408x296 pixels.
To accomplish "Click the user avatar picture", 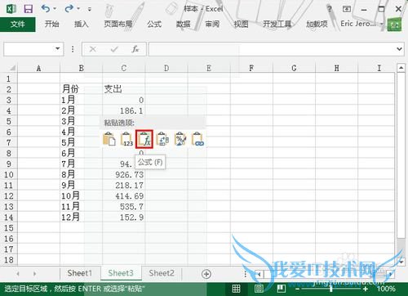I will (x=394, y=25).
